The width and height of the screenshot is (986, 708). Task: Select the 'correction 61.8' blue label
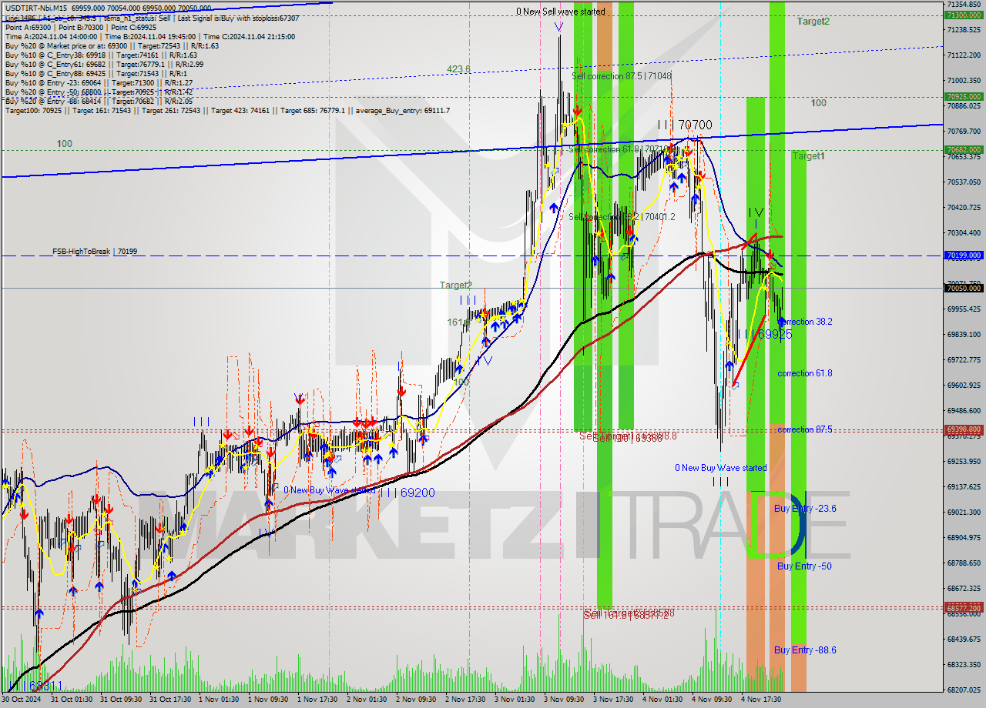[x=805, y=373]
